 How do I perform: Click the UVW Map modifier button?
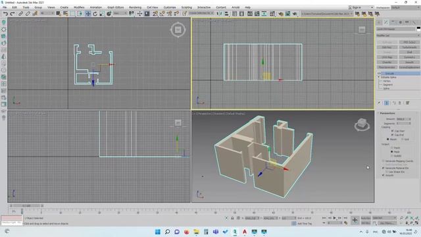(387, 57)
